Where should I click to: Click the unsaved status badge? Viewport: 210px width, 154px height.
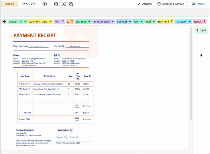tap(9, 4)
